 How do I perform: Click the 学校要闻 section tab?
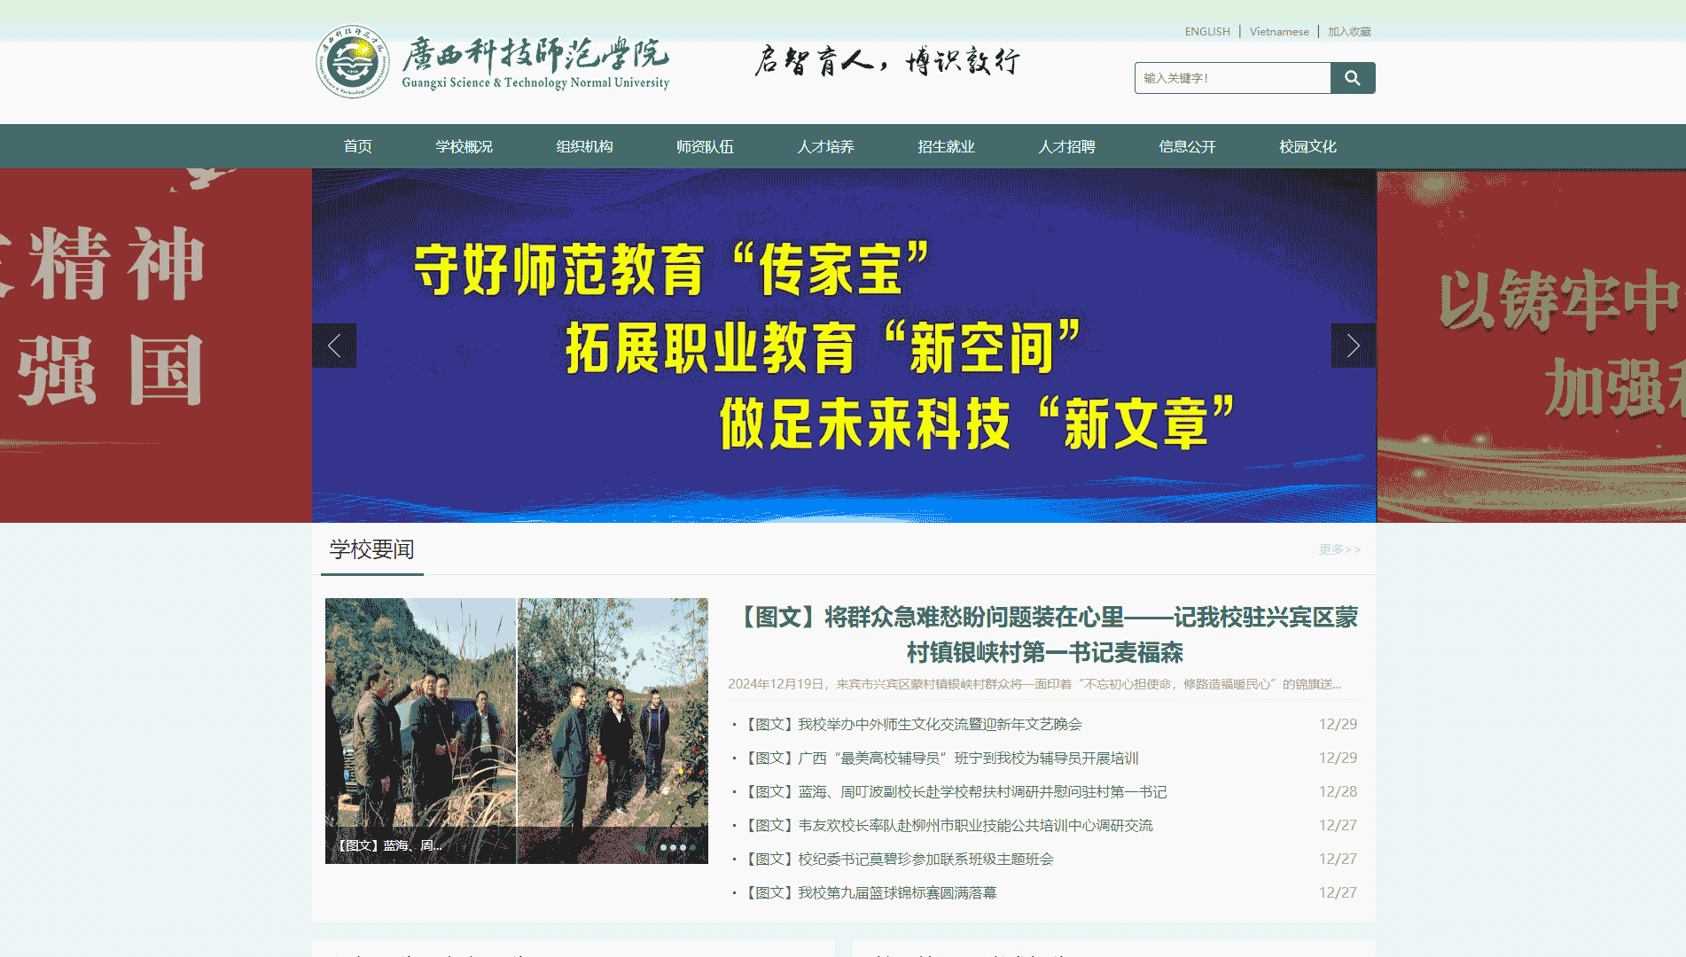point(372,549)
